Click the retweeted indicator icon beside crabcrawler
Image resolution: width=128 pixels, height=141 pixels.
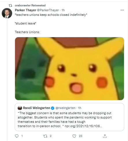(10, 5)
